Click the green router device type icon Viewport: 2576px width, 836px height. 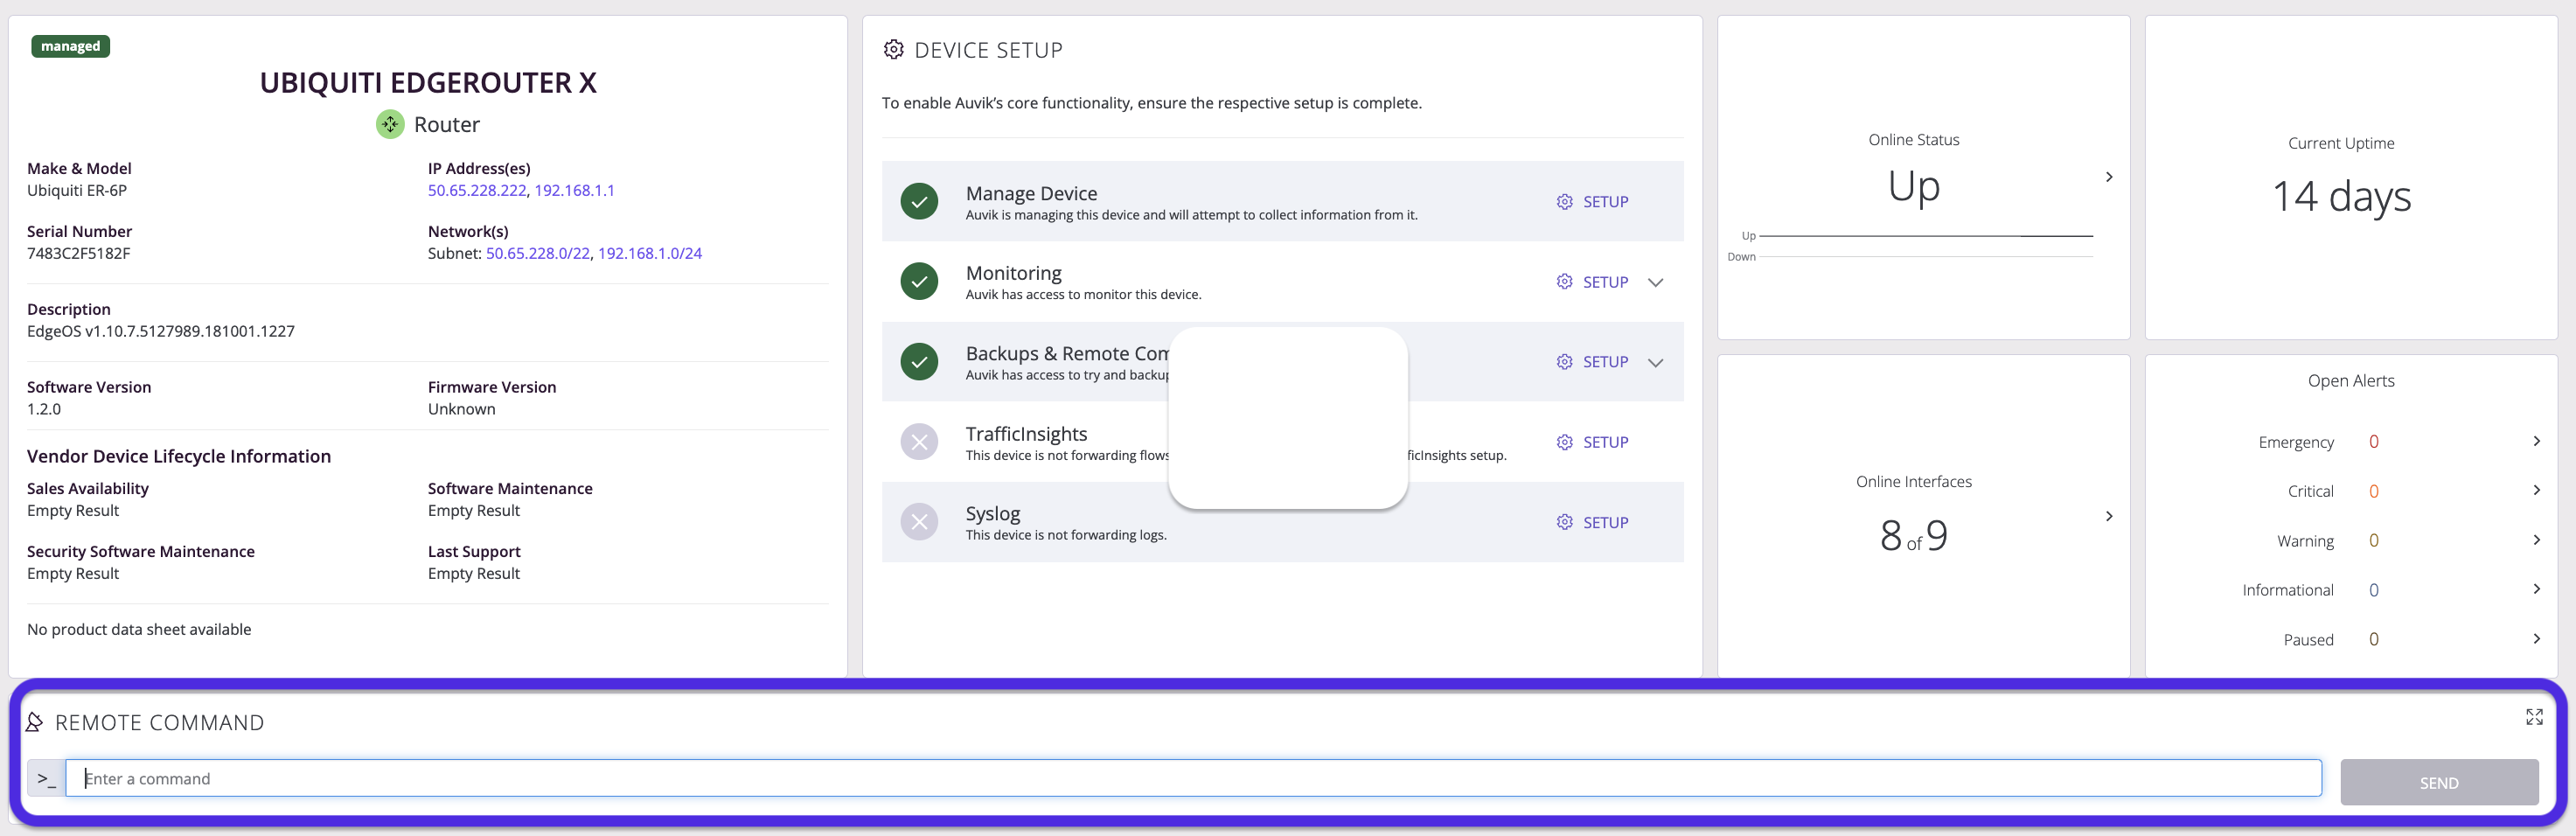coord(390,124)
